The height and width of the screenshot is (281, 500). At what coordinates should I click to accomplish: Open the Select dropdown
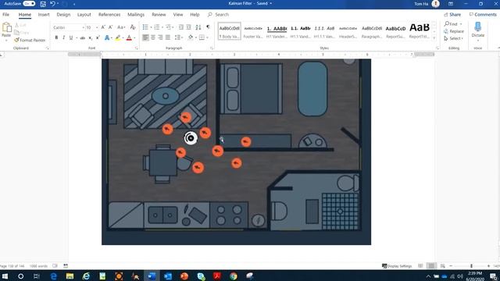click(x=453, y=38)
